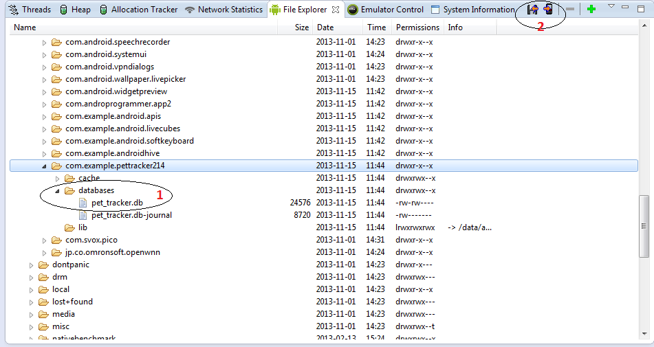Close the File Explorer tab

pos(335,10)
